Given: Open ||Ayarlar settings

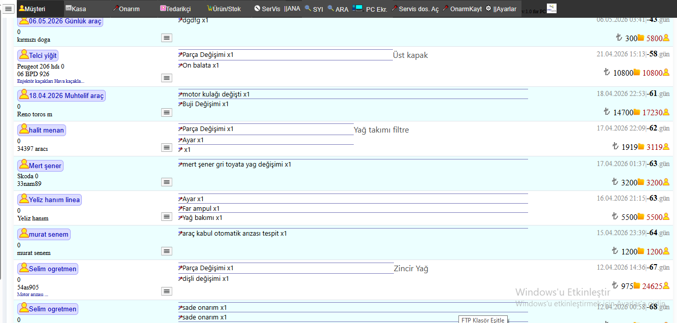Looking at the screenshot, I should coord(501,9).
